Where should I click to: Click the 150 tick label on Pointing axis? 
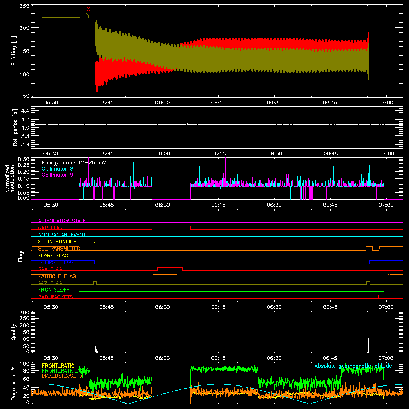tap(24, 51)
